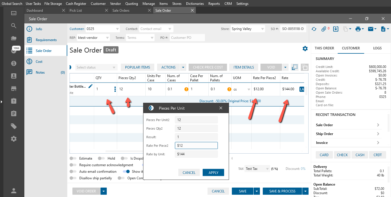
Task: Open the storefront icon in left rail
Action: 13,89
